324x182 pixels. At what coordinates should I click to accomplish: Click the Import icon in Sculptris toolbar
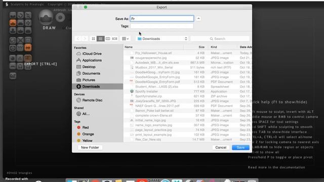tap(20, 59)
